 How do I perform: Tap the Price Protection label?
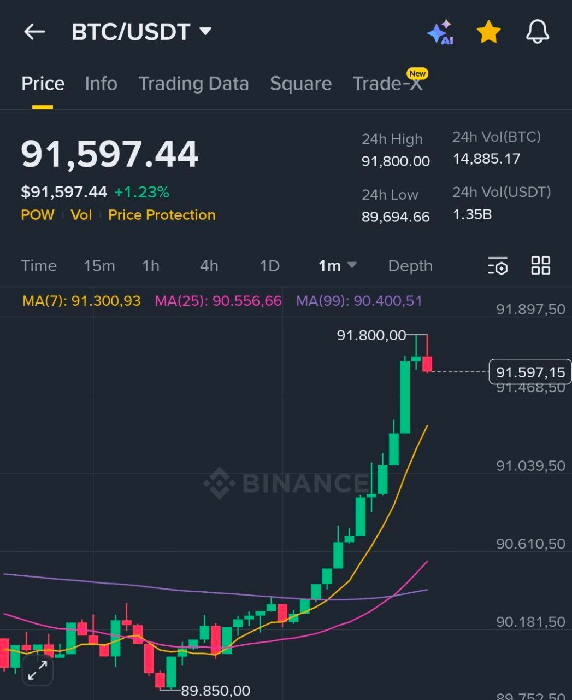(x=162, y=215)
